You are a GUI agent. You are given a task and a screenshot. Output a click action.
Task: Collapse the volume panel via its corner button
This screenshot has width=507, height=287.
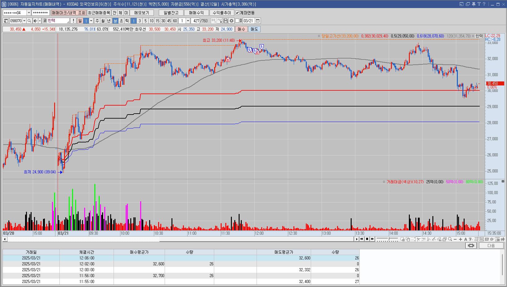503,181
